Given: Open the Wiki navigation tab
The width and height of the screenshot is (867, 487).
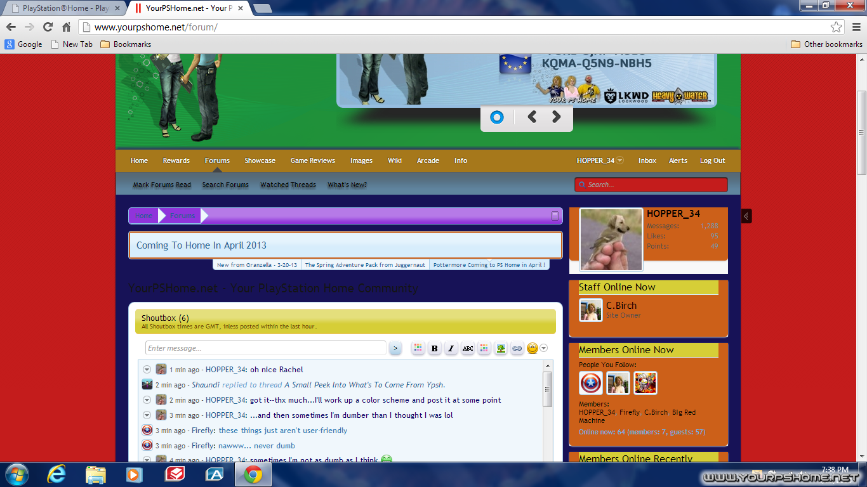Looking at the screenshot, I should pos(395,160).
